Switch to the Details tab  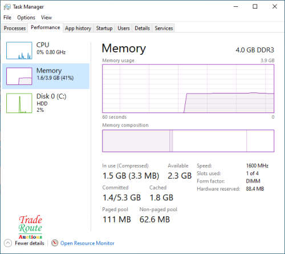[142, 28]
